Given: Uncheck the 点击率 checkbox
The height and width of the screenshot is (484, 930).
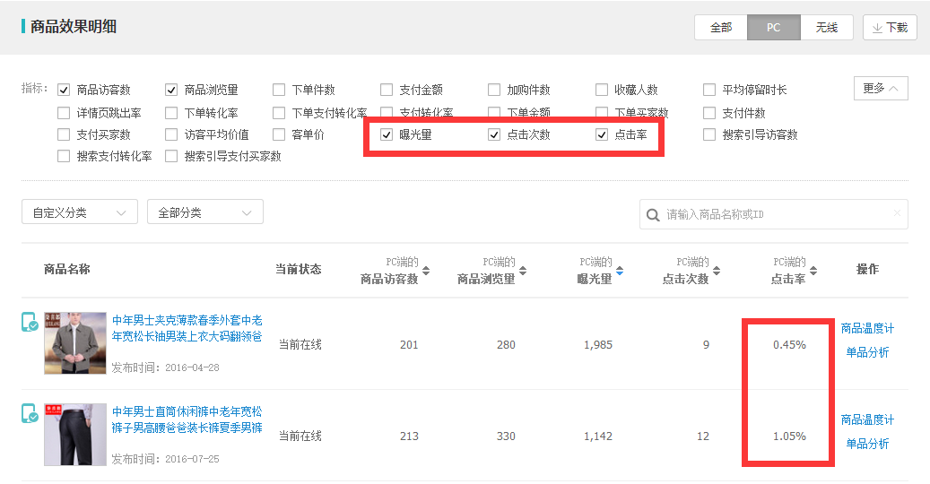Looking at the screenshot, I should coord(602,134).
